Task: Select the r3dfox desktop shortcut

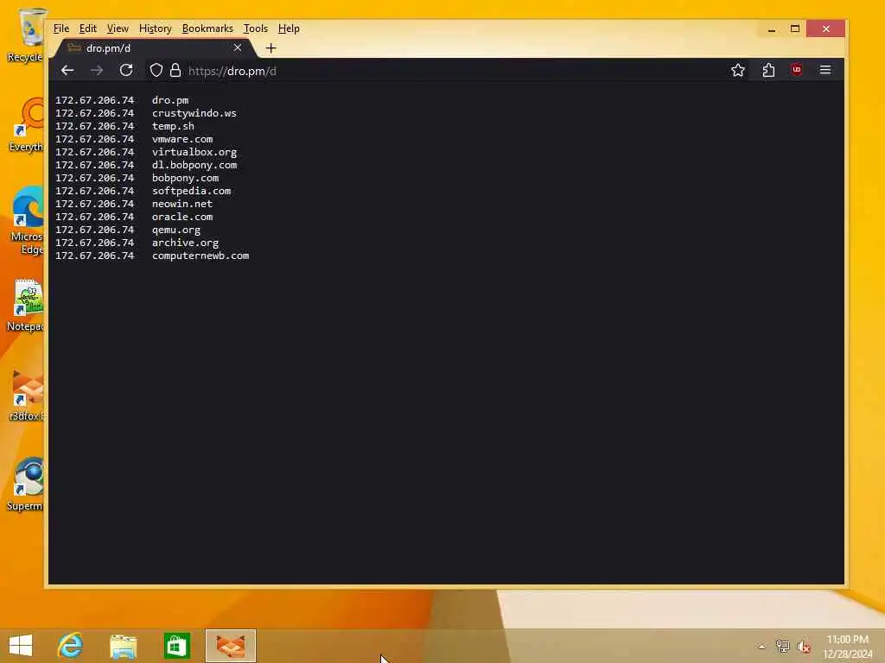Action: click(x=26, y=395)
